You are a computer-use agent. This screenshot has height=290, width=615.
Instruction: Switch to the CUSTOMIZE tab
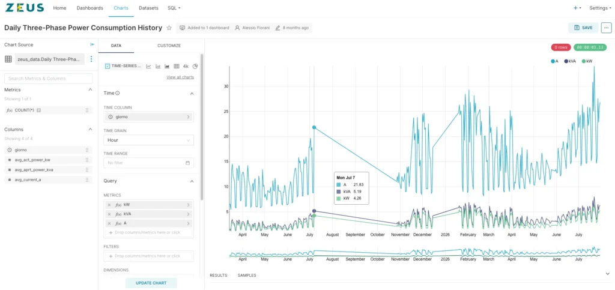(169, 46)
